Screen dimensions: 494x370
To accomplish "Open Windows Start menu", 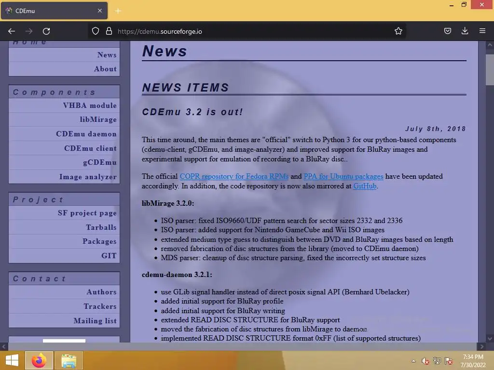I will (x=12, y=360).
